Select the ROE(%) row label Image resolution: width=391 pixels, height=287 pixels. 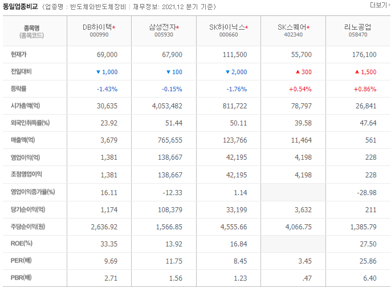pyautogui.click(x=22, y=244)
